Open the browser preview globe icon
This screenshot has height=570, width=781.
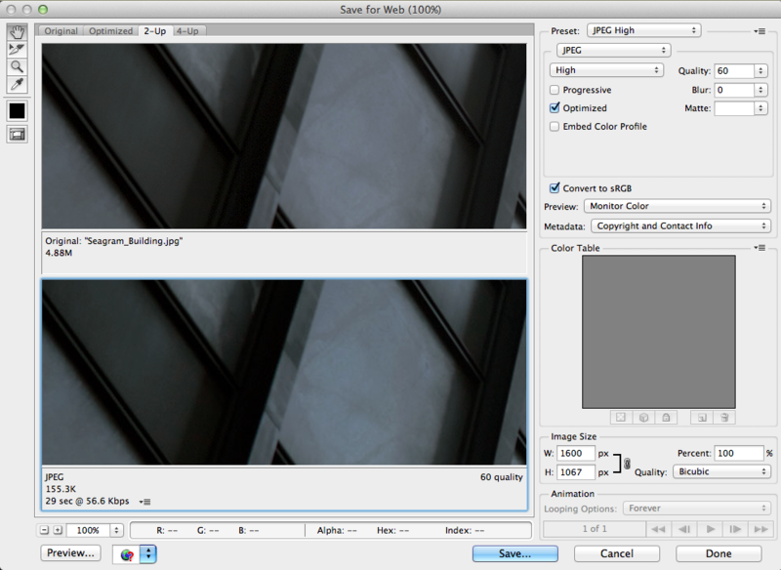127,554
